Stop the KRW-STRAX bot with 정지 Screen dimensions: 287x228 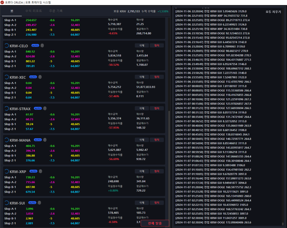pyautogui.click(x=157, y=108)
